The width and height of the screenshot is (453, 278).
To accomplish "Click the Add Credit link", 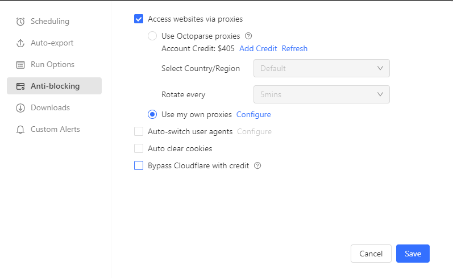I will point(258,49).
